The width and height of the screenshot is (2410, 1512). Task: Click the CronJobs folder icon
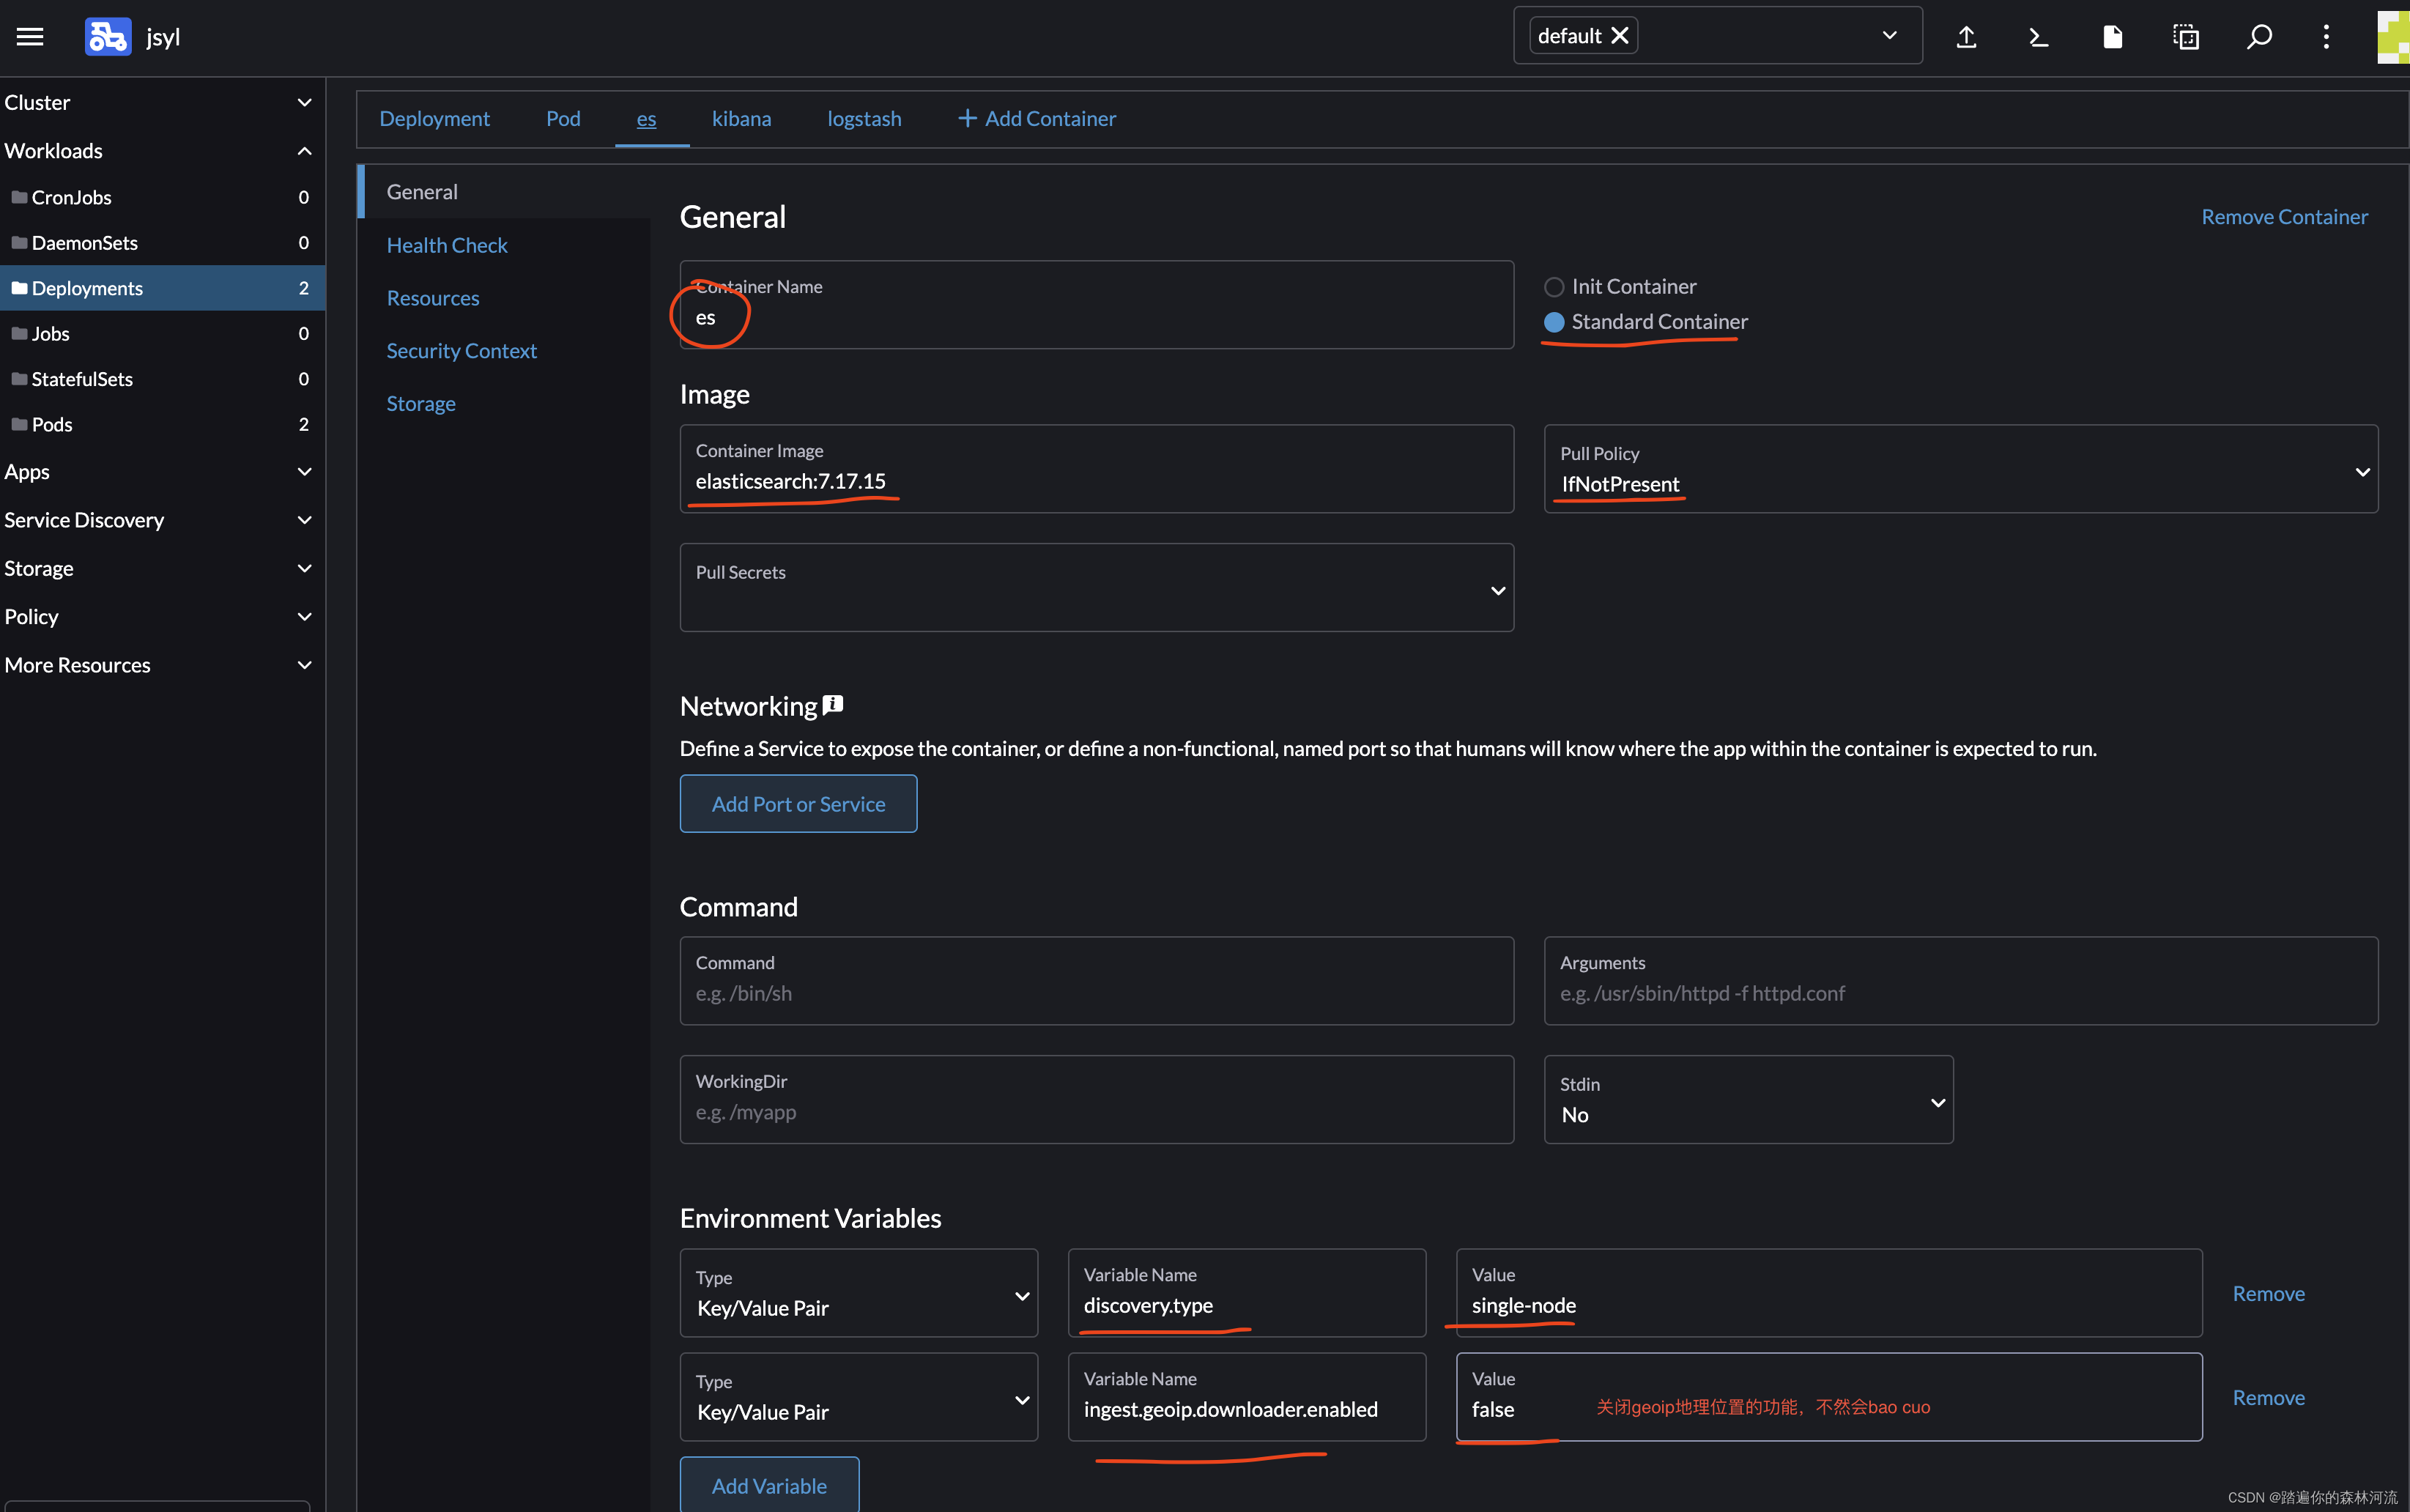[19, 197]
